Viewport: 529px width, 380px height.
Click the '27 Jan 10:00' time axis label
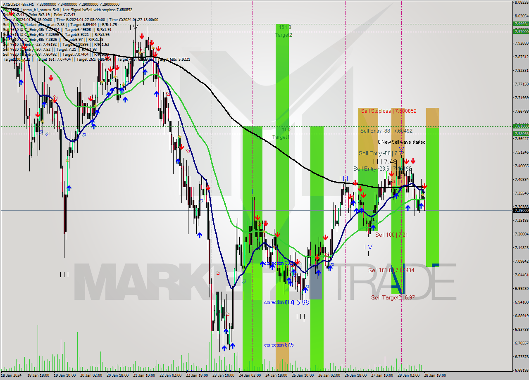tap(382, 375)
